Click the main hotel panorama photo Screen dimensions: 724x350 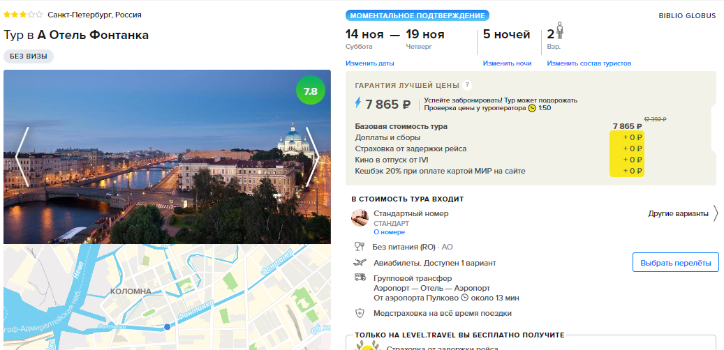click(167, 157)
